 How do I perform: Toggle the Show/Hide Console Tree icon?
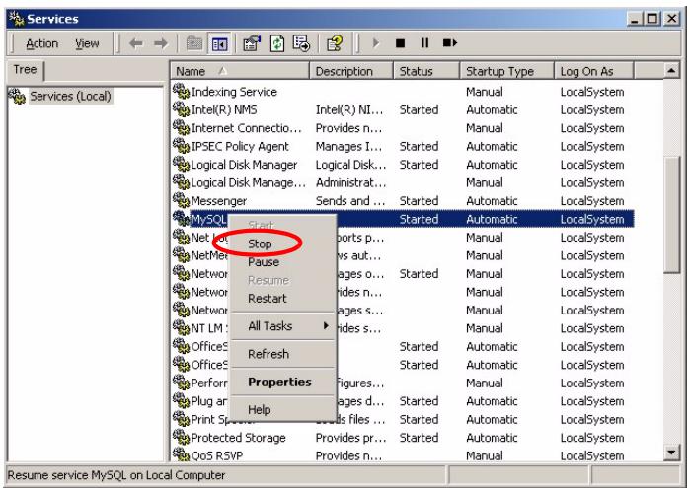(219, 43)
